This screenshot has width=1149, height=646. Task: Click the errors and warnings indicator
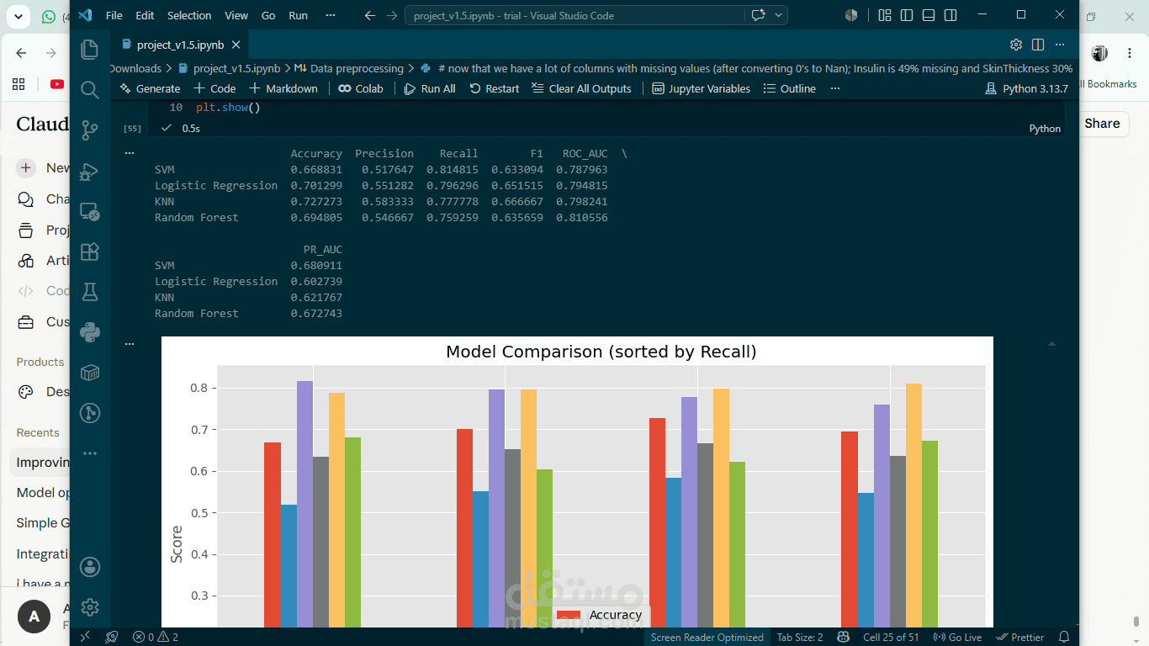(156, 638)
